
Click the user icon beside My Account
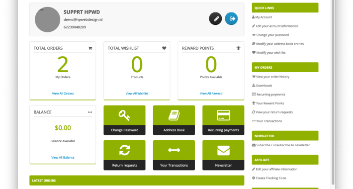[253, 17]
